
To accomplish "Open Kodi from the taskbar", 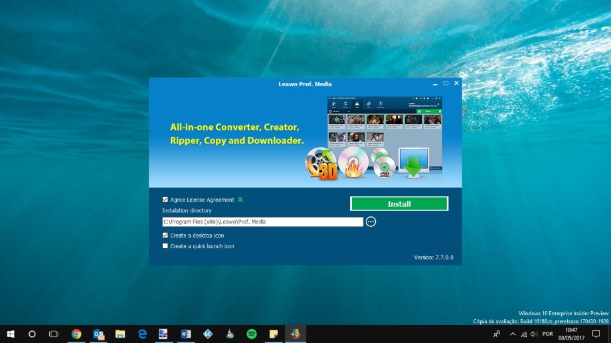I will (x=207, y=334).
